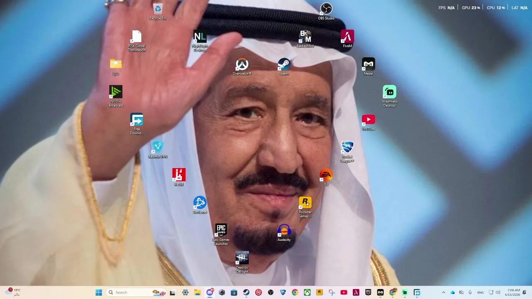Launch Overwatch desktop icon

[242, 67]
